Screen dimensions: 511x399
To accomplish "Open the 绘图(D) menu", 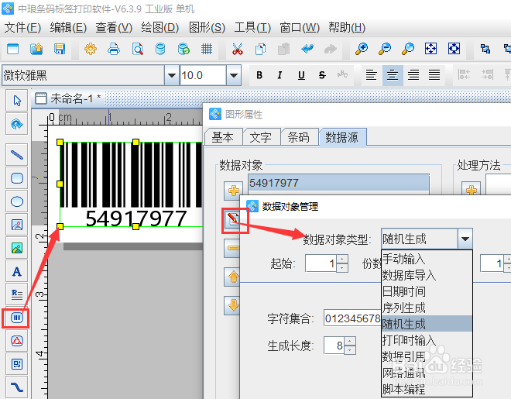I will click(x=160, y=28).
